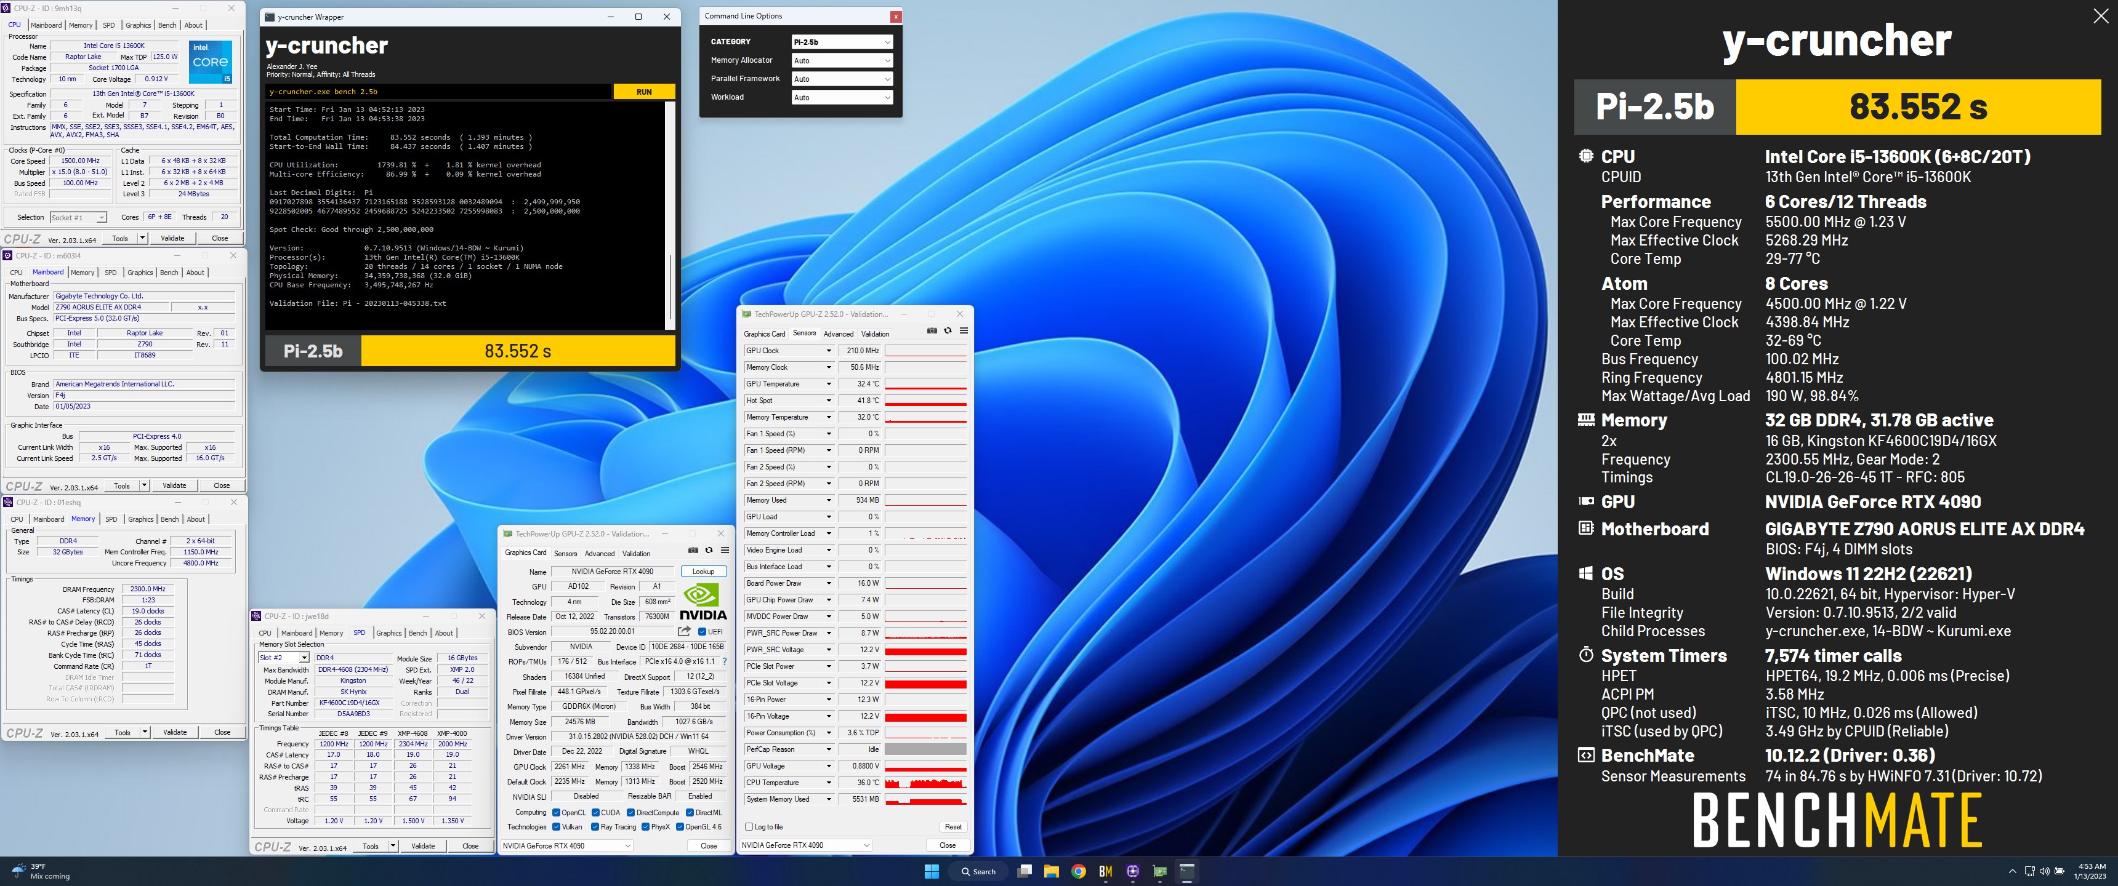
Task: Click the Lookup button in GPU-Z
Action: [x=703, y=571]
